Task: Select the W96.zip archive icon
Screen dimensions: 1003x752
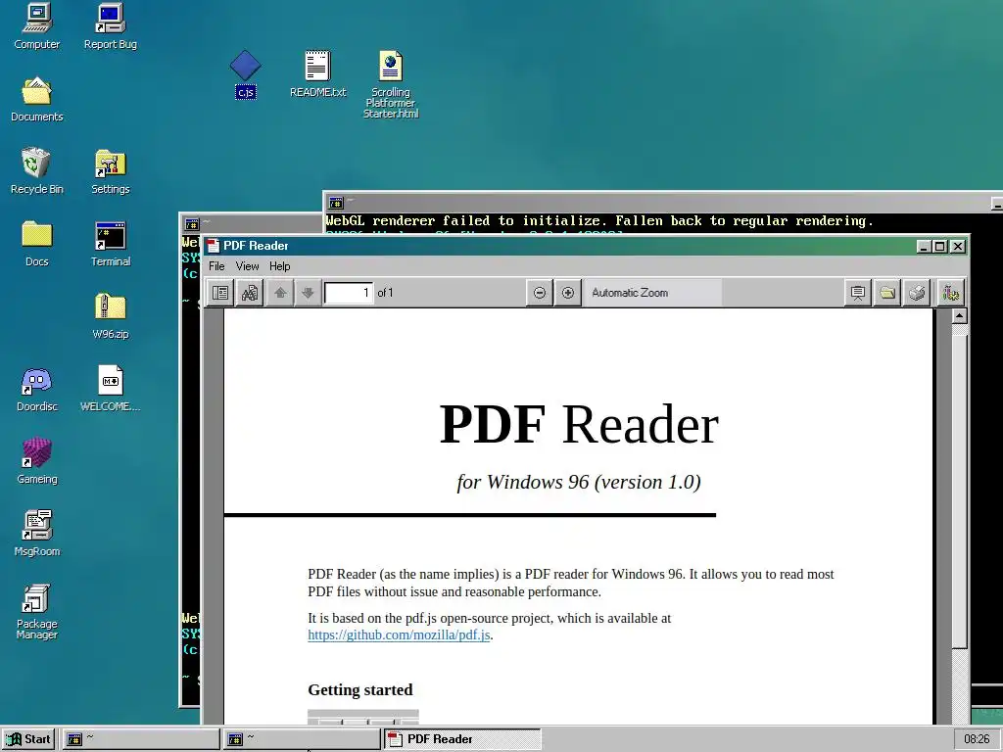Action: (x=110, y=316)
